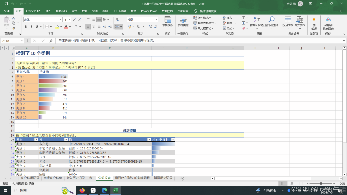Click the zoom slider in status bar
This screenshot has width=347, height=195.
(x=321, y=184)
